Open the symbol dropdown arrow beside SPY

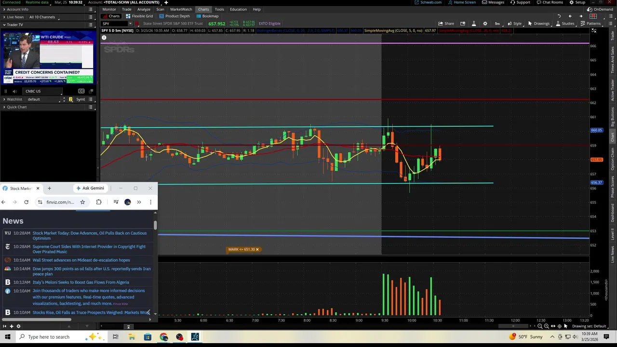[x=130, y=24]
